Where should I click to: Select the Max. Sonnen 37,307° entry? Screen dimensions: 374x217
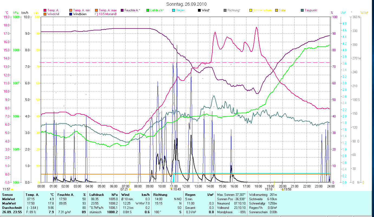click(x=231, y=194)
